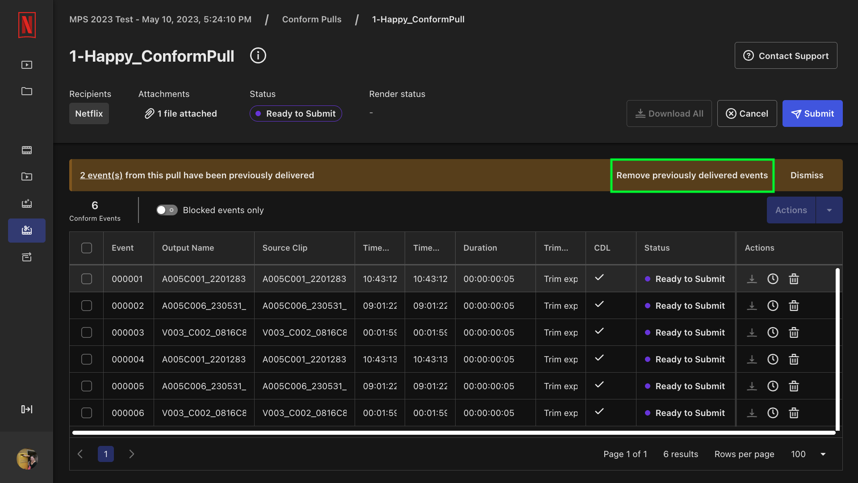The image size is (858, 483).
Task: Delete event 000002 with trash icon
Action: (794, 306)
